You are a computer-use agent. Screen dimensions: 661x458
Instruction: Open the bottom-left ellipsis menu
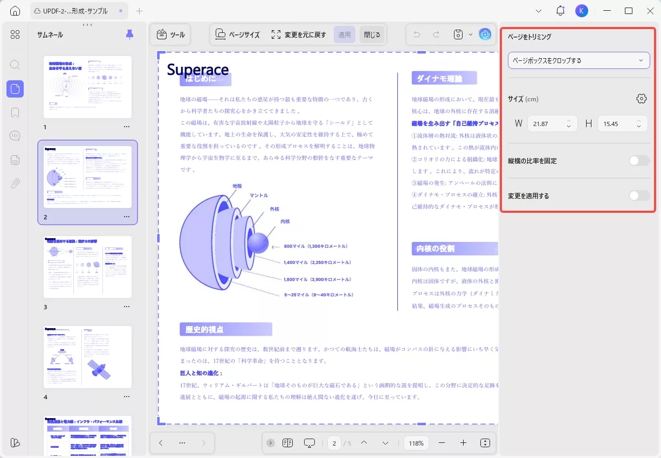click(182, 443)
